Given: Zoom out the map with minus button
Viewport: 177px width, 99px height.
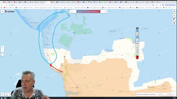Looking at the screenshot, I should 2,51.
